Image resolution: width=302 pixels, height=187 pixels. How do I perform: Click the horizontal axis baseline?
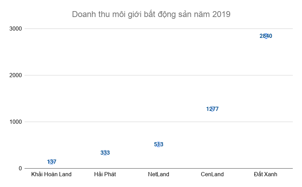click(x=132, y=168)
